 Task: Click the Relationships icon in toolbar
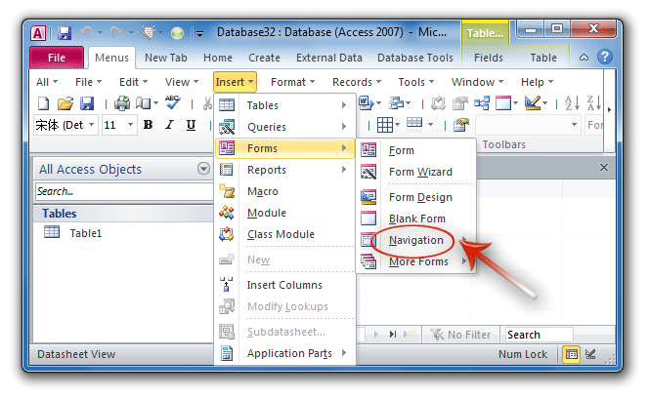coord(482,103)
